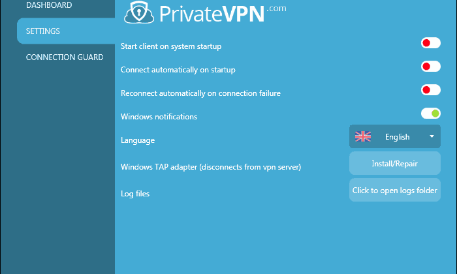Screen dimensions: 457x274
Task: Go to the DASHBOARD tab
Action: click(49, 5)
